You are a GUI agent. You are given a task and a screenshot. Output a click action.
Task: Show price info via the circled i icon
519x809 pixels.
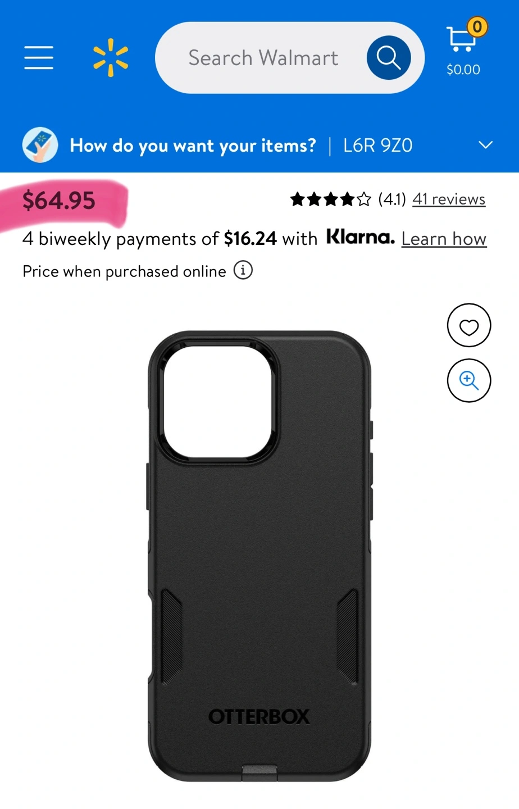243,270
